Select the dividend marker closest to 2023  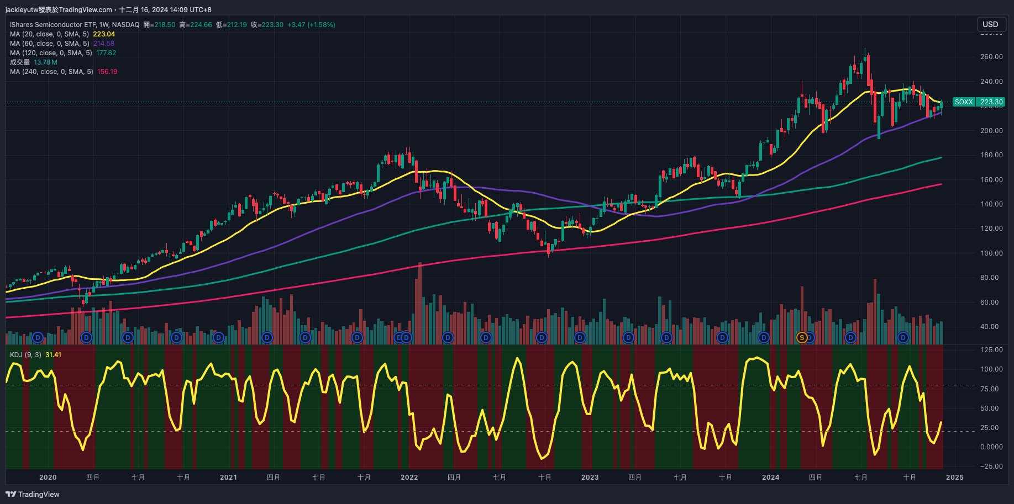580,337
